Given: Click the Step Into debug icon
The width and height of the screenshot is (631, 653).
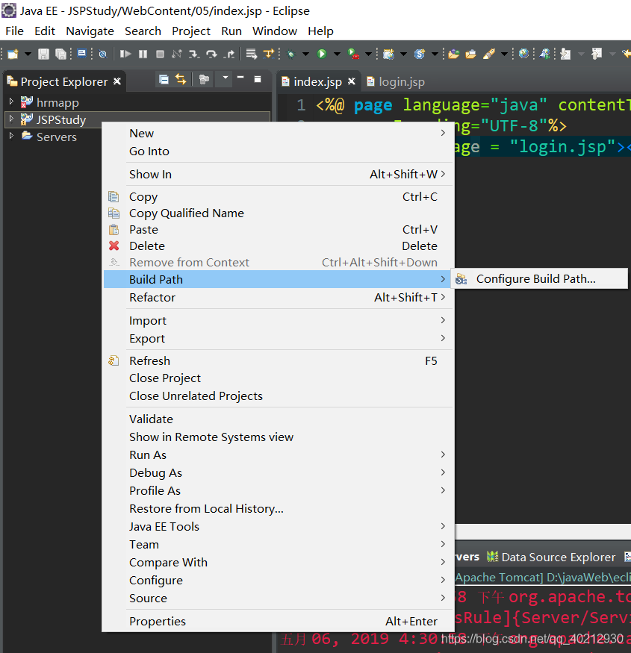Looking at the screenshot, I should click(194, 54).
